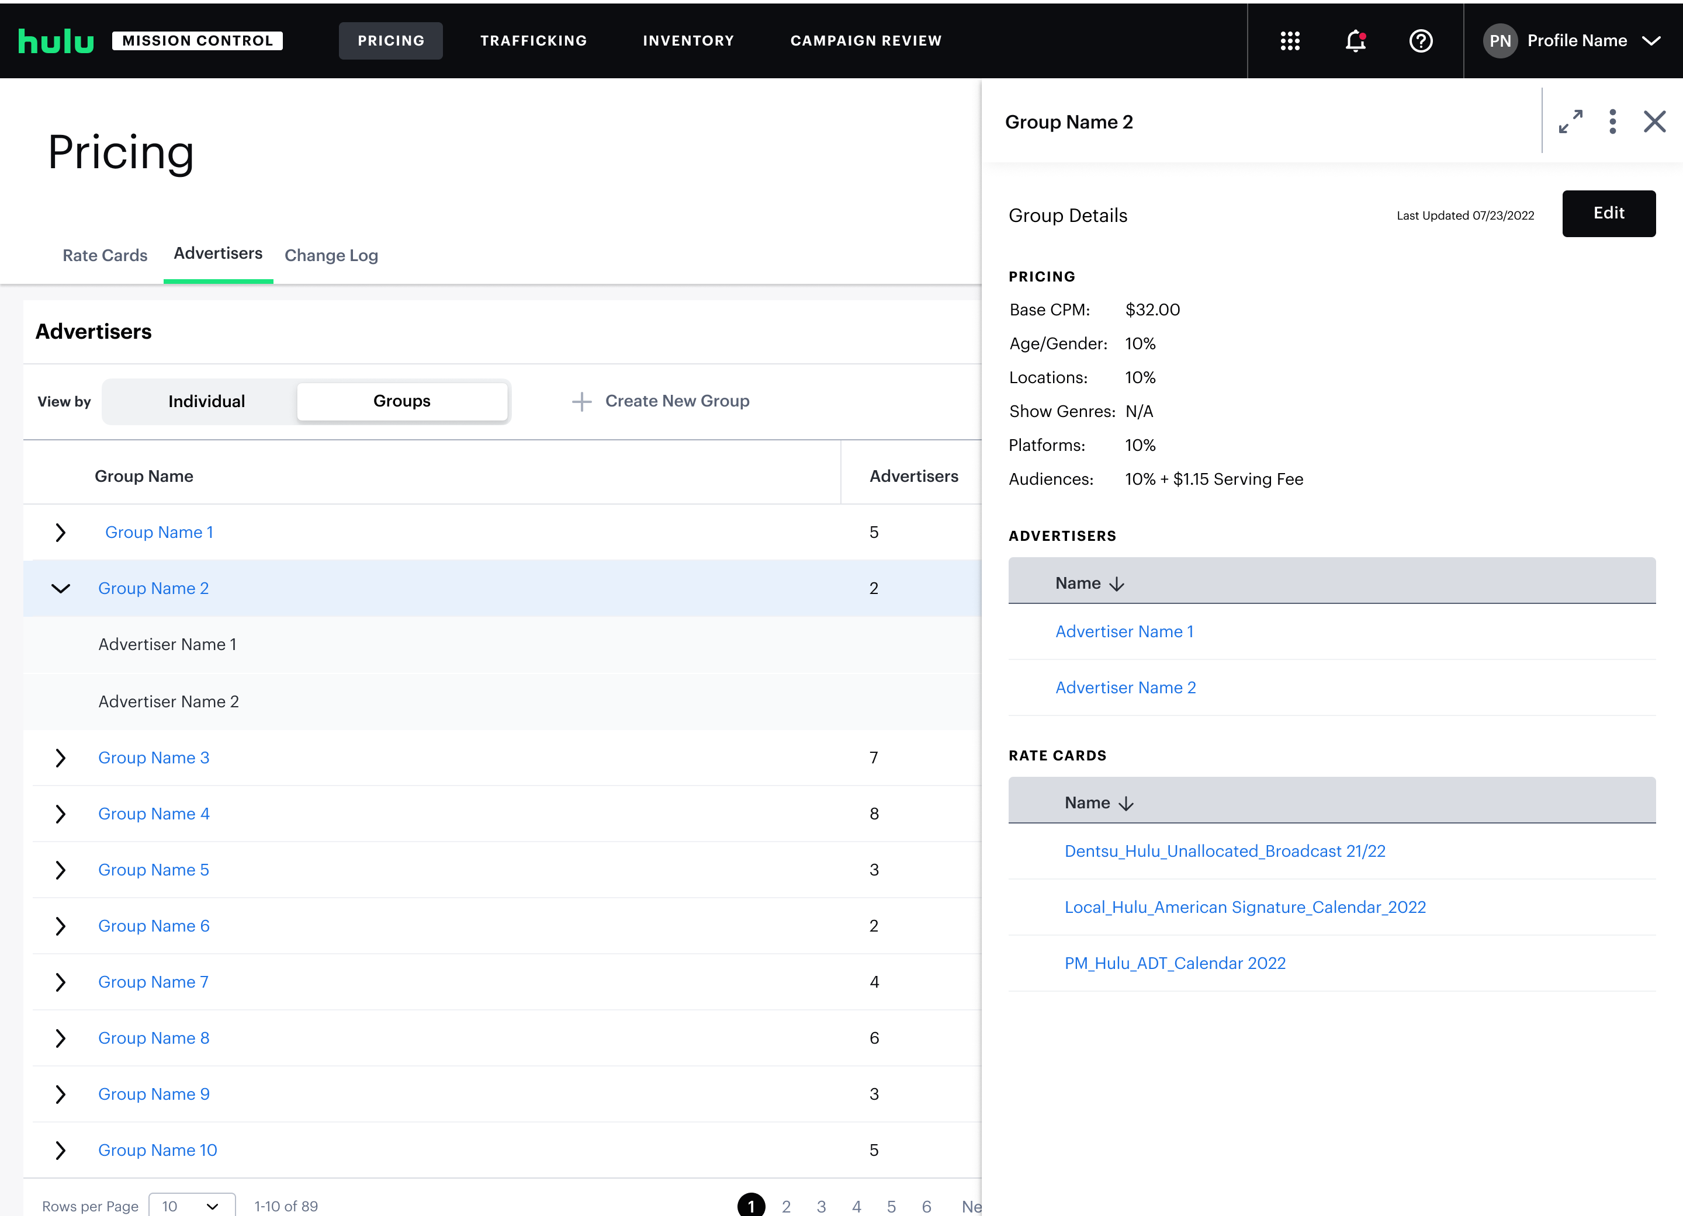Image resolution: width=1683 pixels, height=1216 pixels.
Task: Switch view to Groups
Action: 401,401
